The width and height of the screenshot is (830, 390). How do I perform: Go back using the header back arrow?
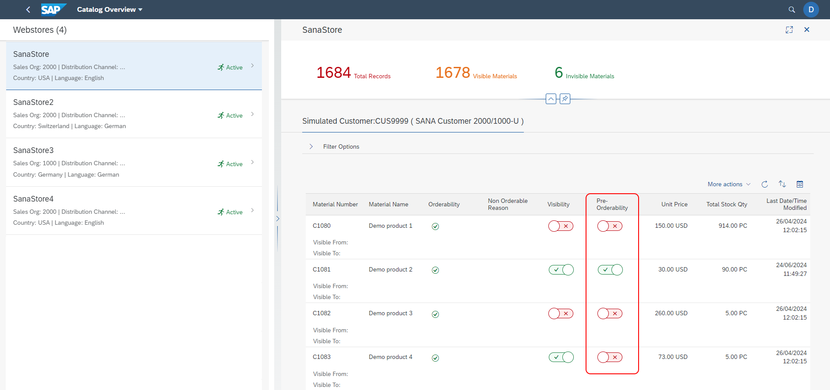tap(28, 10)
